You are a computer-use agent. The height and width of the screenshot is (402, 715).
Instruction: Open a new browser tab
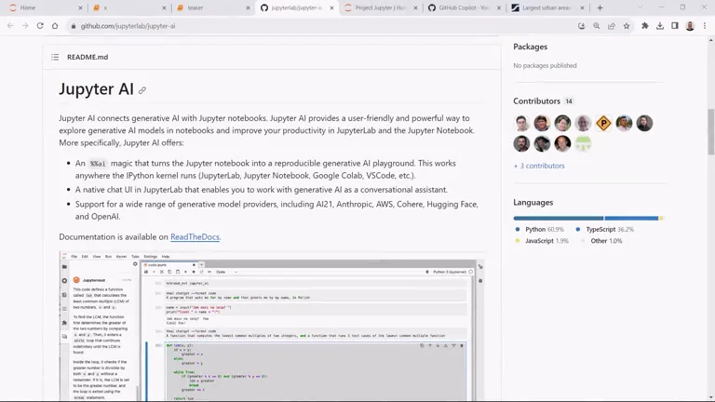click(x=600, y=7)
